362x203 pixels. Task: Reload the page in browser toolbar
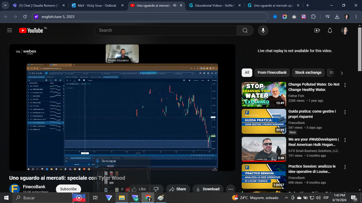pos(25,17)
